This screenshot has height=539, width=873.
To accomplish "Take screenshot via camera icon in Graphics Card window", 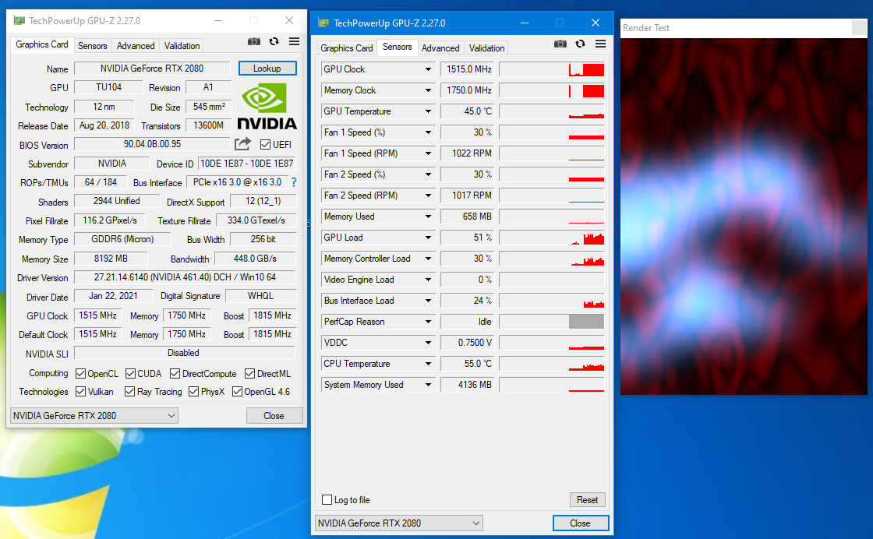I will click(254, 41).
